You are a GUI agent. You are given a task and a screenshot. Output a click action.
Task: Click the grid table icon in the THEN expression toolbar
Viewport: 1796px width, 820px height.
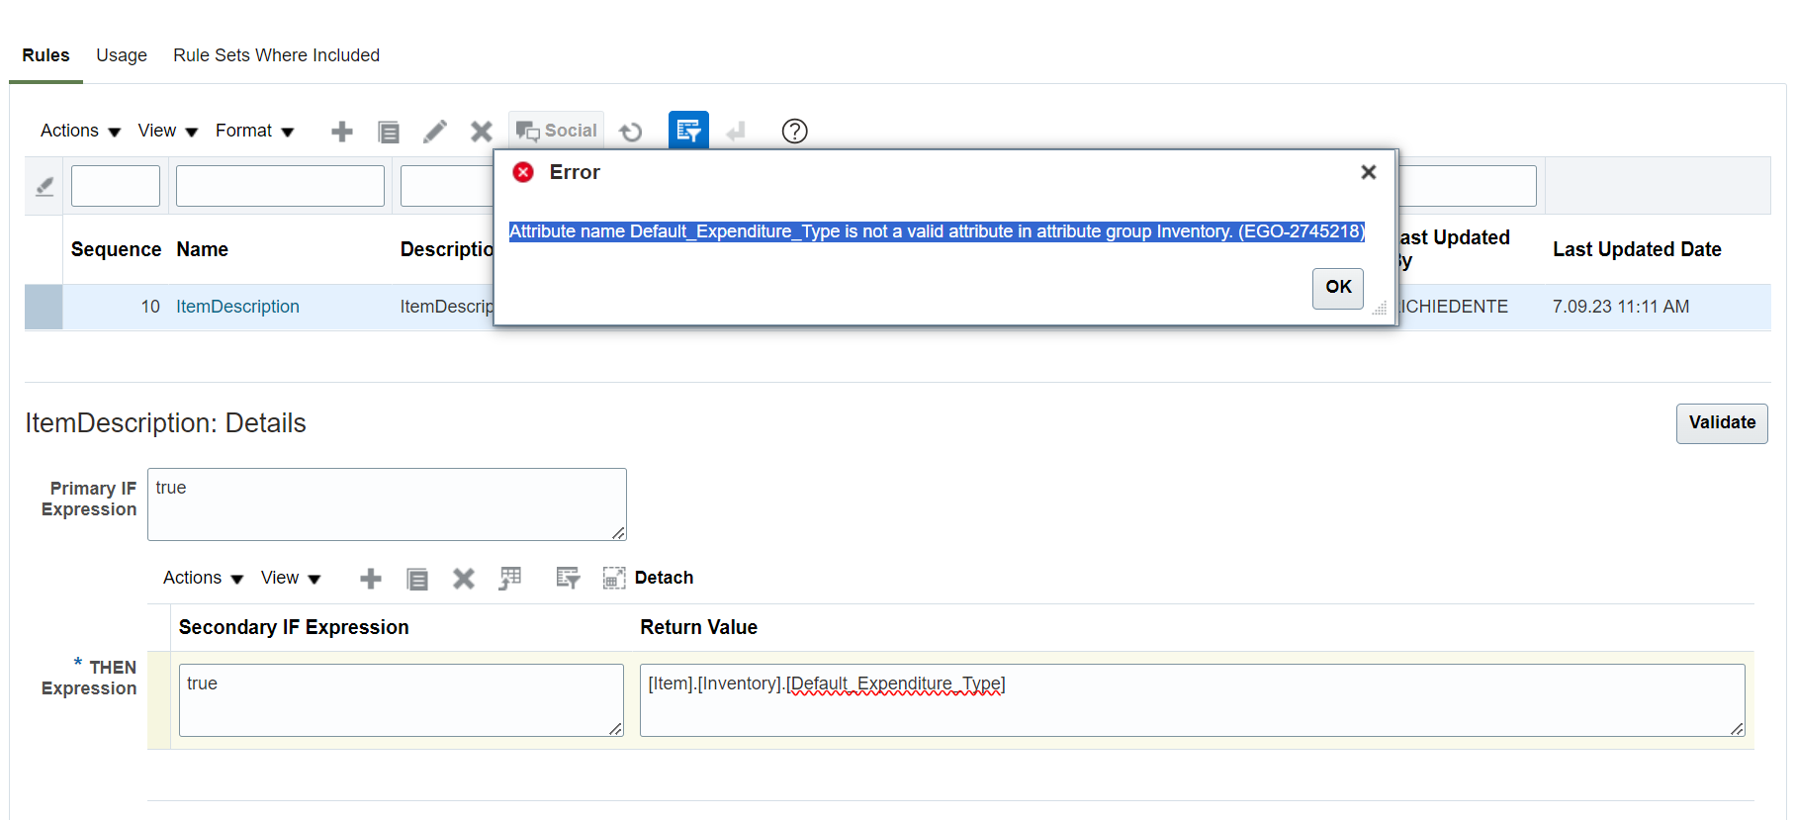pos(510,579)
